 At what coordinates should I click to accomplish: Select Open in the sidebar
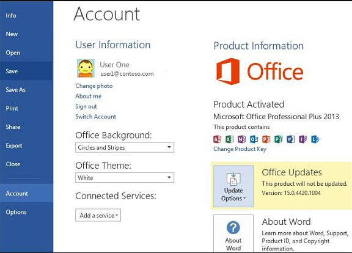[x=26, y=53]
